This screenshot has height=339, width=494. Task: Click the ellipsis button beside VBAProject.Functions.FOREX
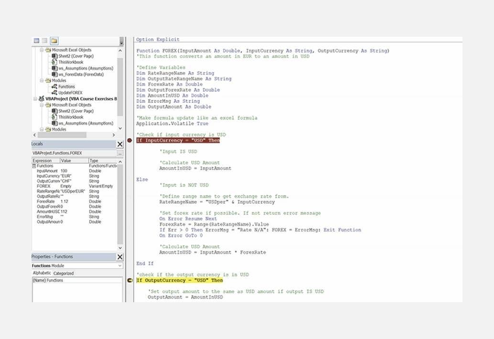(119, 153)
